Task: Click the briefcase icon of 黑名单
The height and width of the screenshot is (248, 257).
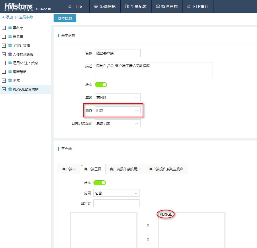Action: 10,28
